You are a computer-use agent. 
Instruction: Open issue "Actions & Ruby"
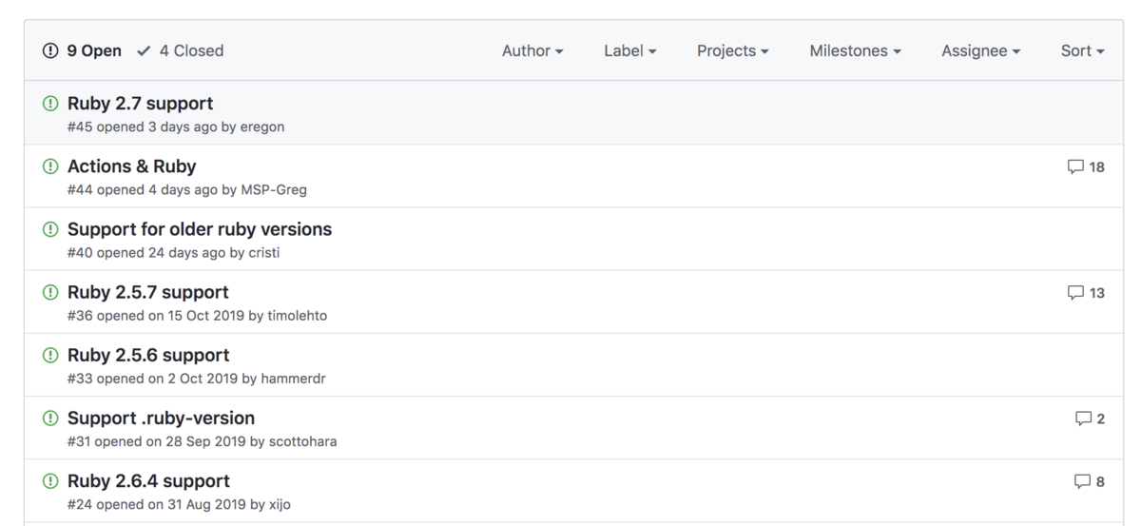coord(131,166)
